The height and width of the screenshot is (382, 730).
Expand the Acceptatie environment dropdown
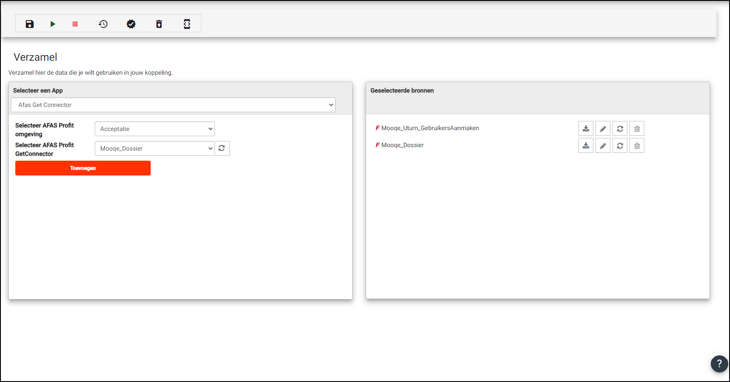point(155,129)
